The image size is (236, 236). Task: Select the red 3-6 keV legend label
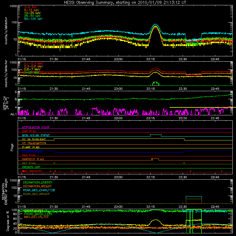tap(30, 7)
